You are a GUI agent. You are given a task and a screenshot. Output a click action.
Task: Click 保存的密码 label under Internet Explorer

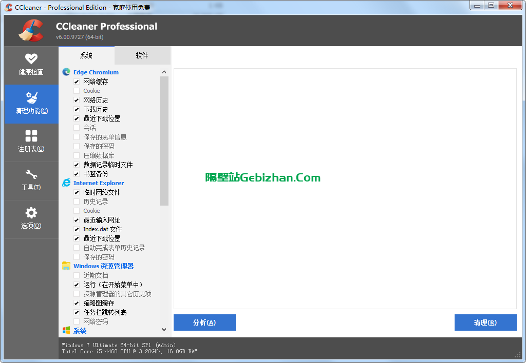[99, 257]
